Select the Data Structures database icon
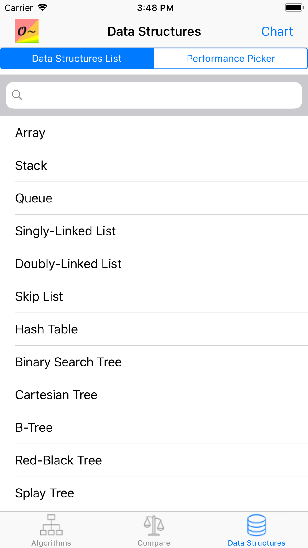The height and width of the screenshot is (548, 308). [256, 525]
